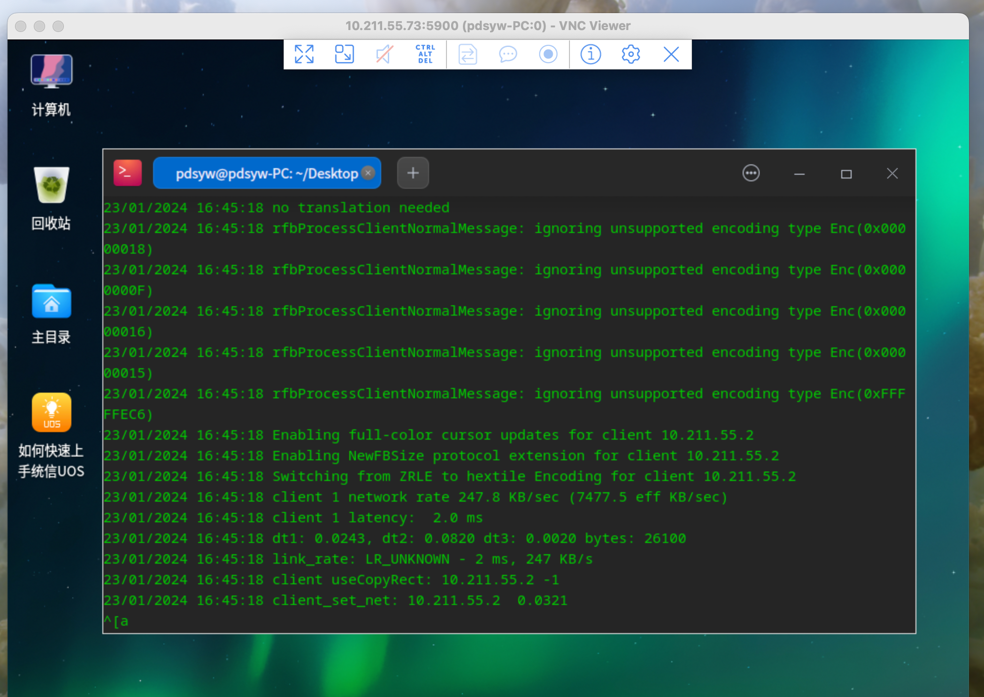Screen dimensions: 984x697
Task: Open the VNC chat bubble icon
Action: coord(508,54)
